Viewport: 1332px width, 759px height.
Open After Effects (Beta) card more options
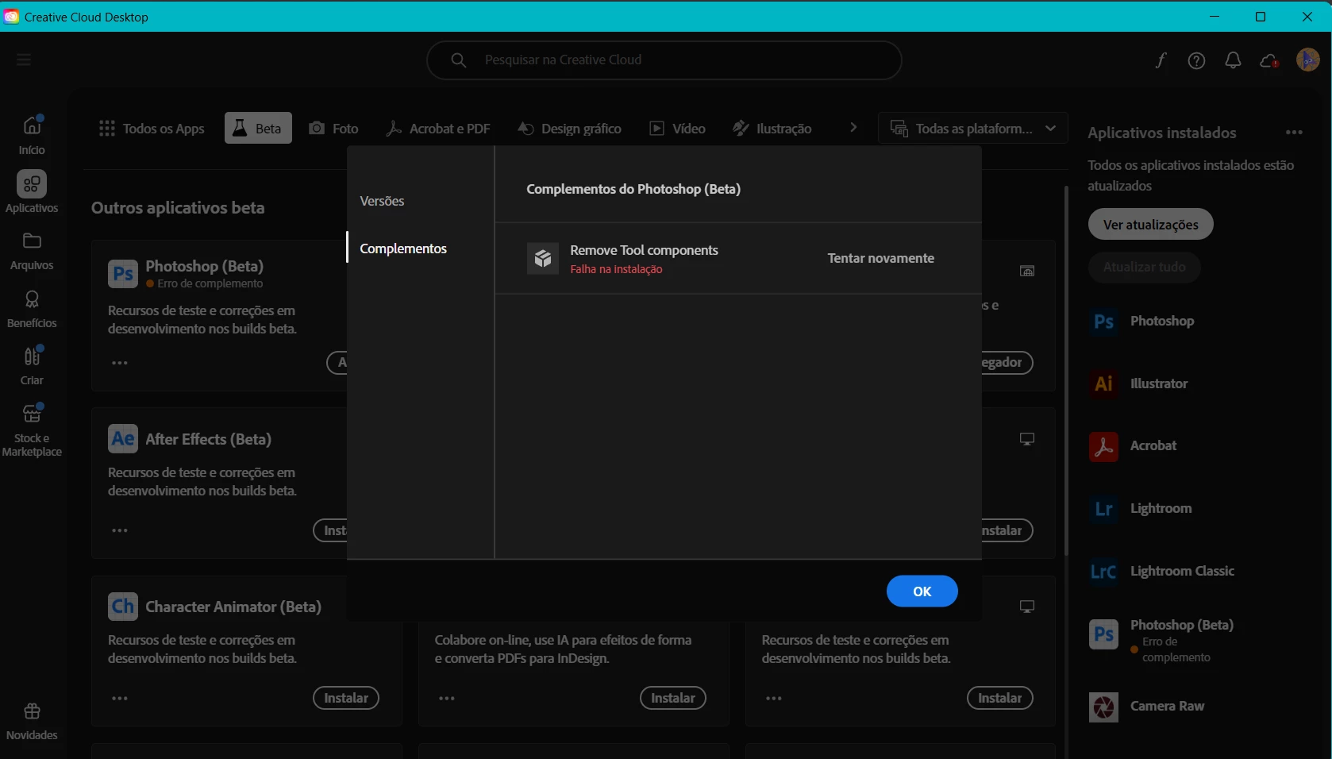coord(120,530)
